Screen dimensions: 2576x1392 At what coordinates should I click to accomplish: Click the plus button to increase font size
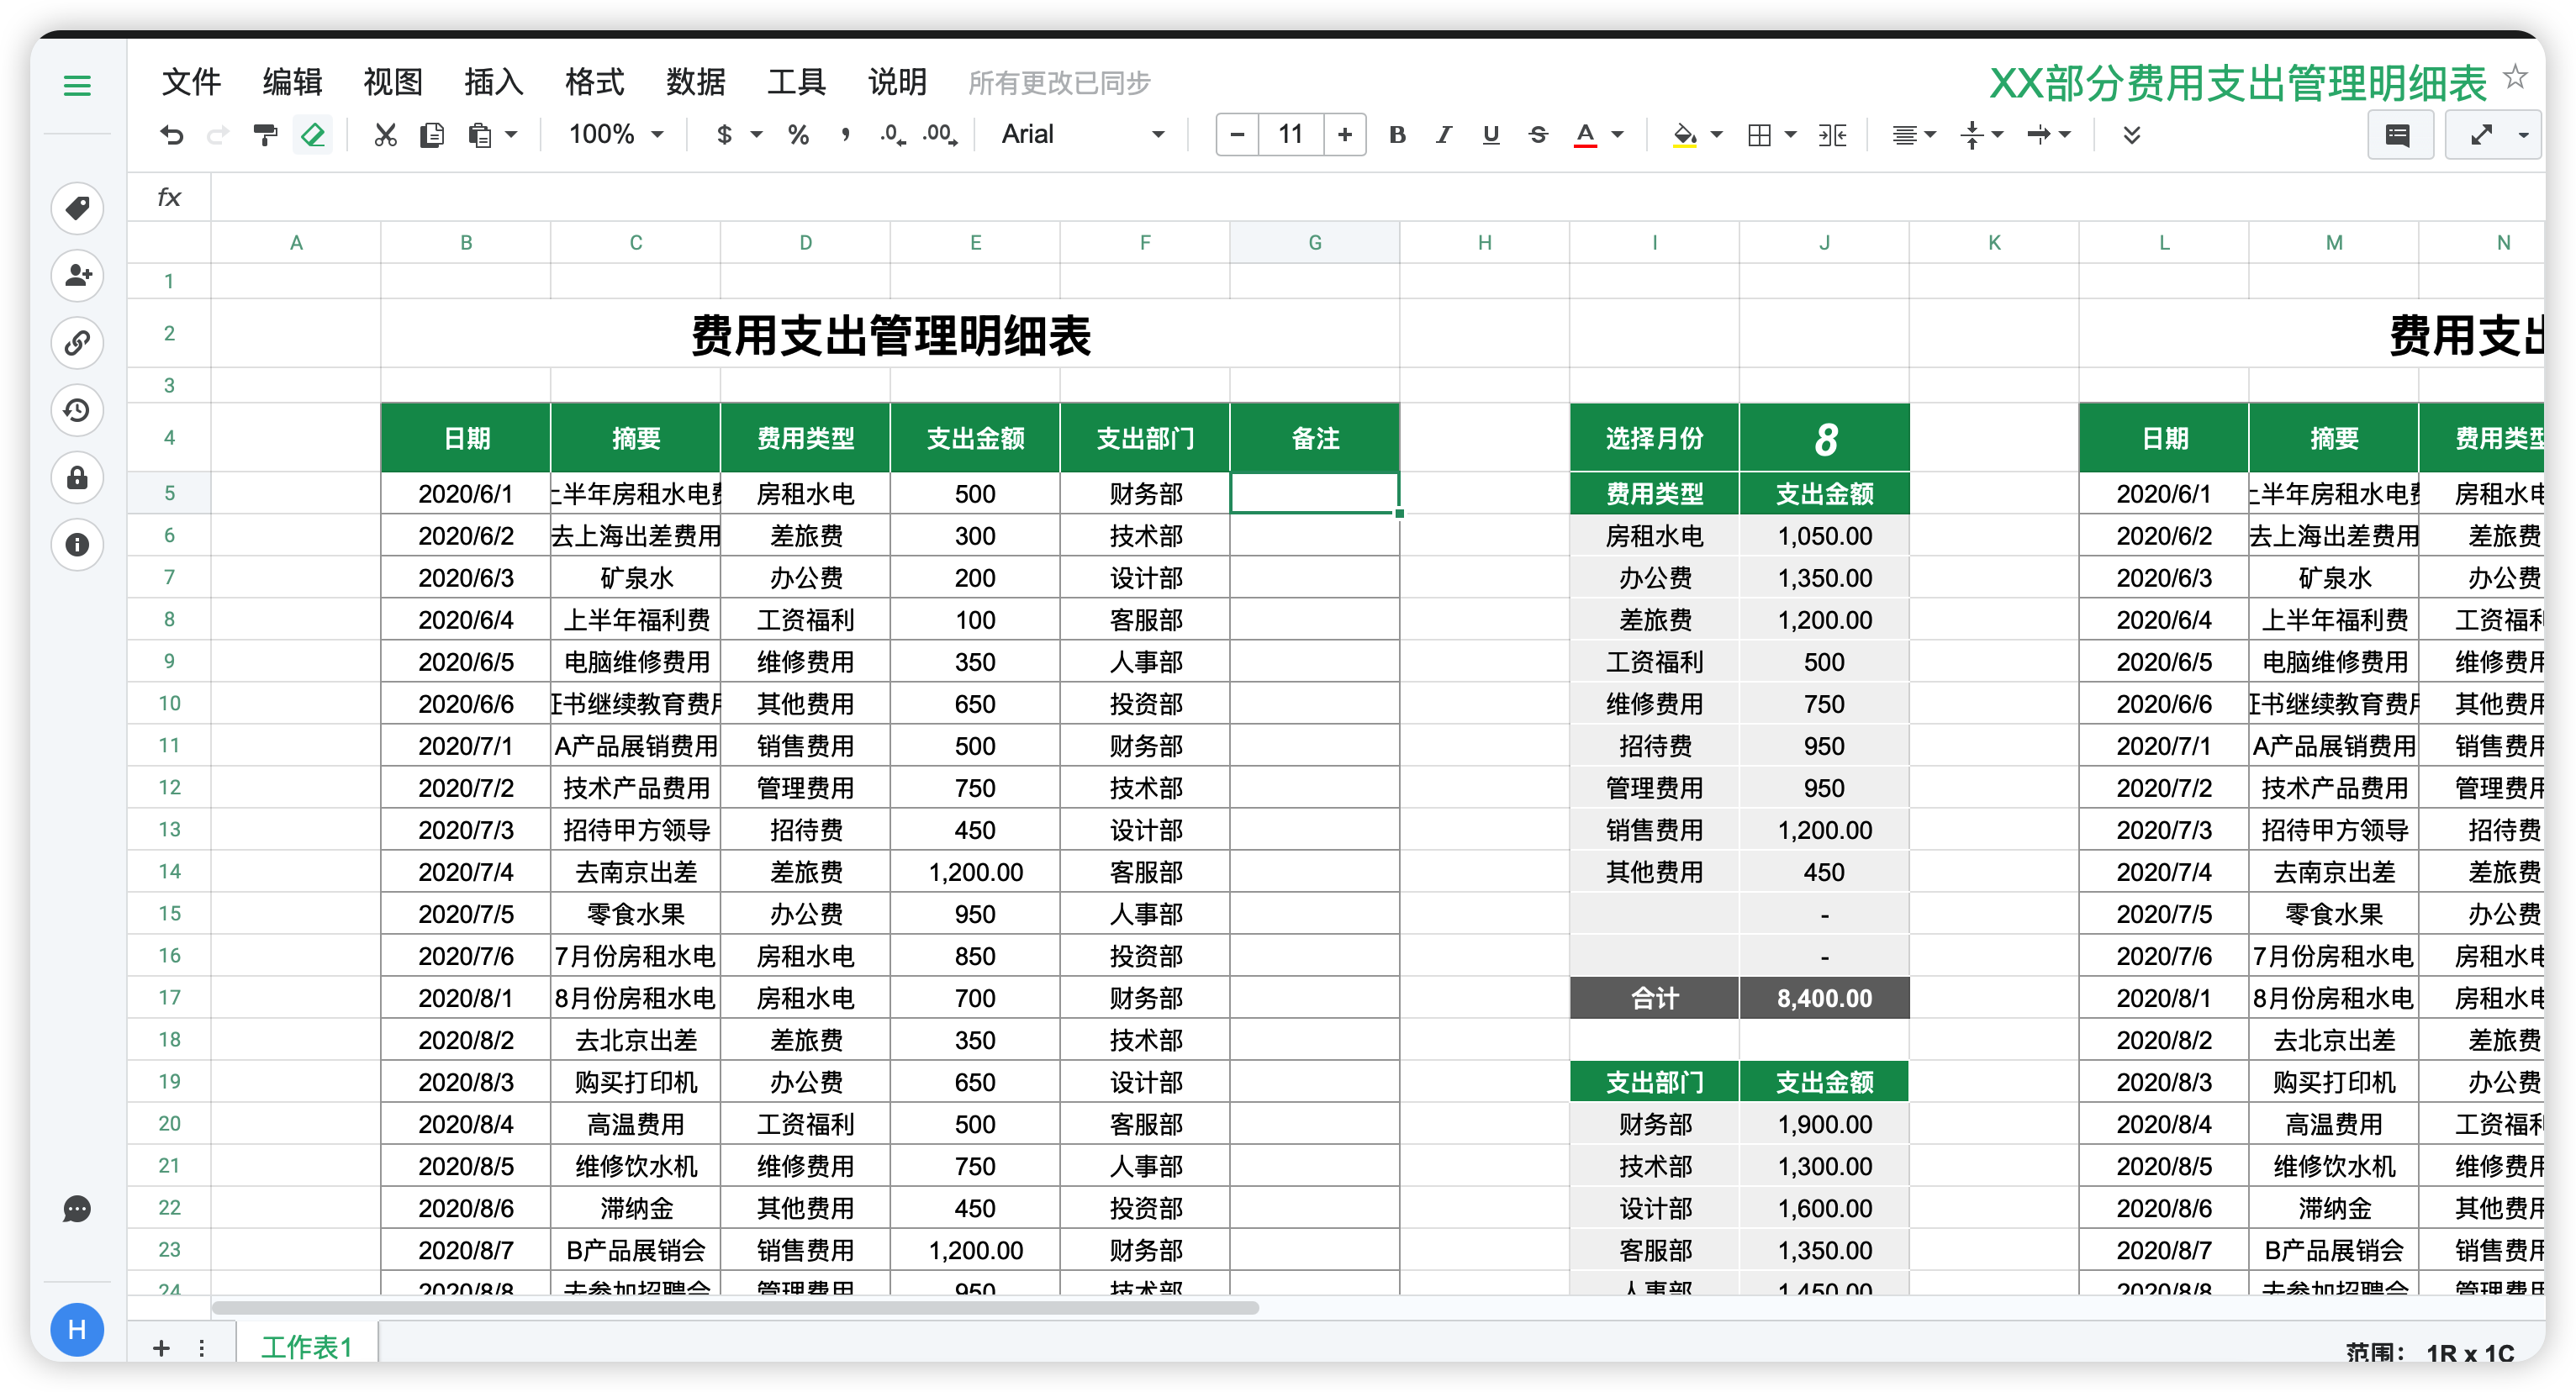click(1345, 135)
